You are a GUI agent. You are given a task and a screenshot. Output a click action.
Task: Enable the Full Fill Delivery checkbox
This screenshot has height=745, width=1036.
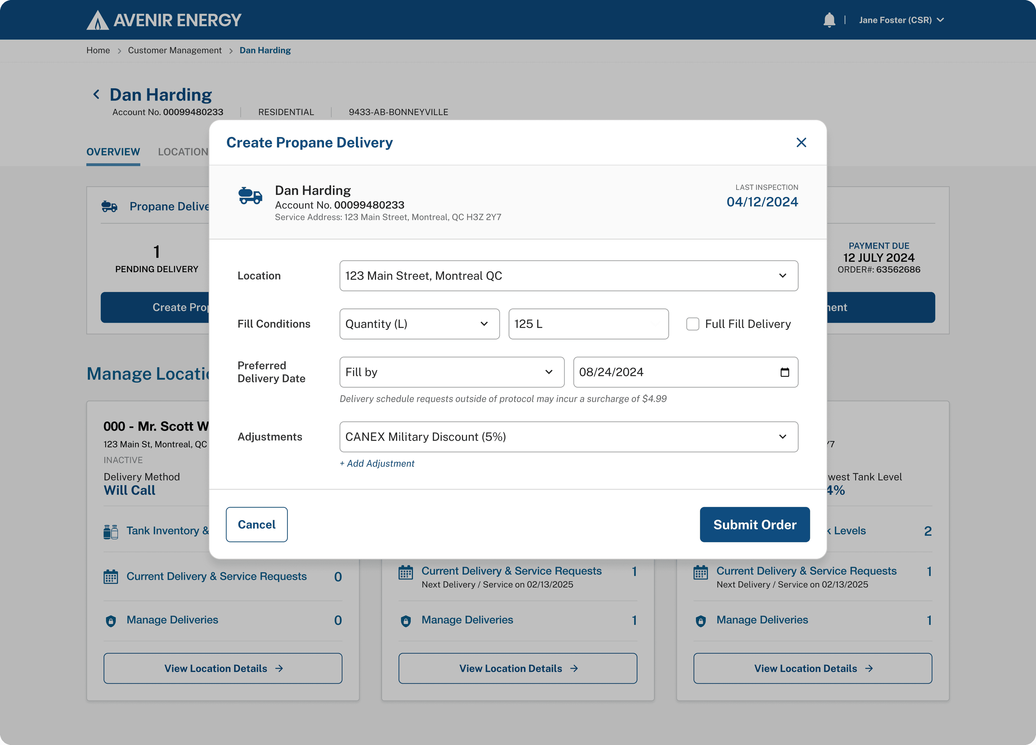(693, 324)
